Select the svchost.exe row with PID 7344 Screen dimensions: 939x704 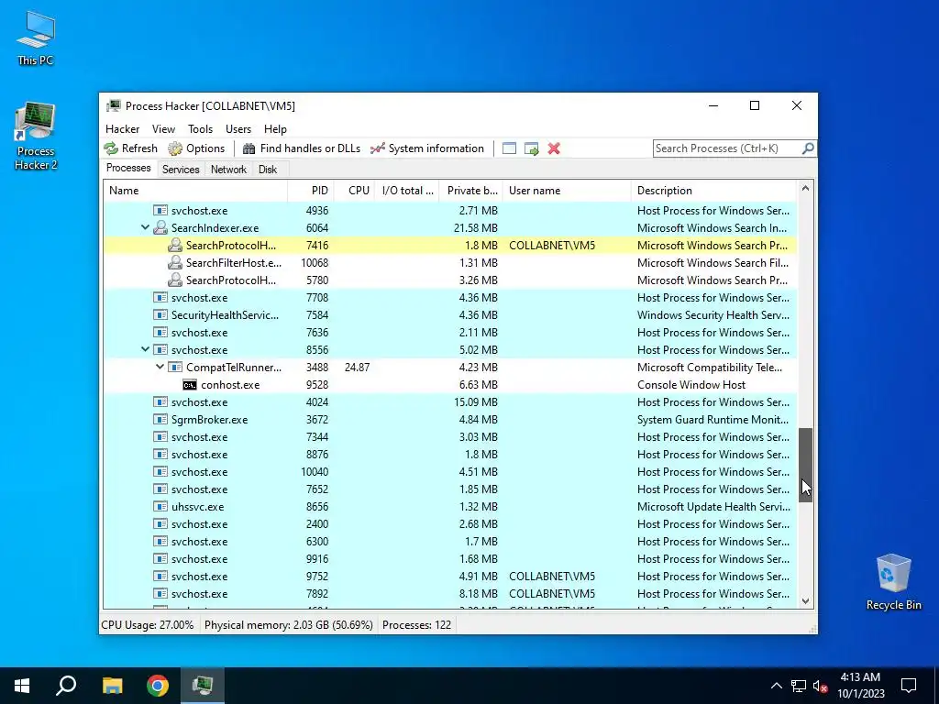tap(450, 437)
